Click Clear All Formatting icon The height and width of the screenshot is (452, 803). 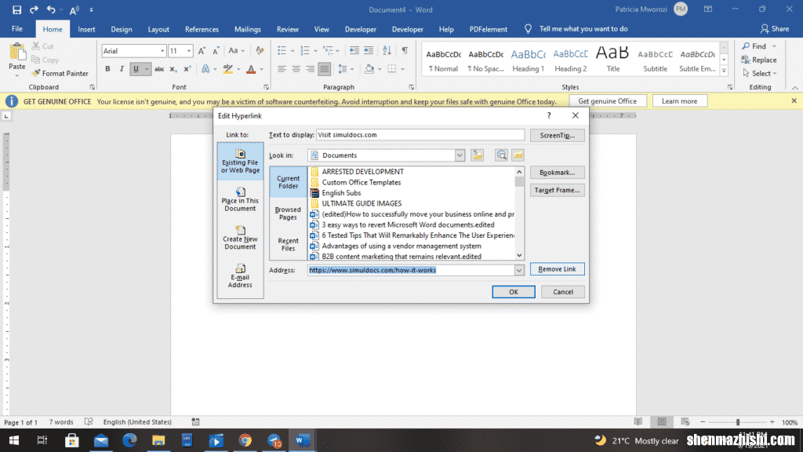(x=260, y=51)
